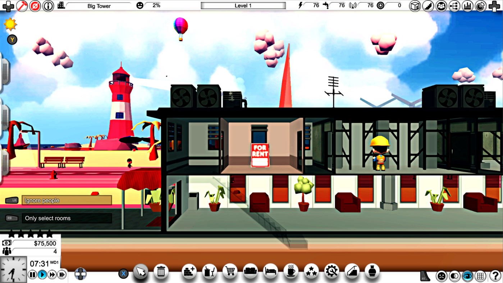Open the bed hotel category
The height and width of the screenshot is (283, 503).
(271, 271)
